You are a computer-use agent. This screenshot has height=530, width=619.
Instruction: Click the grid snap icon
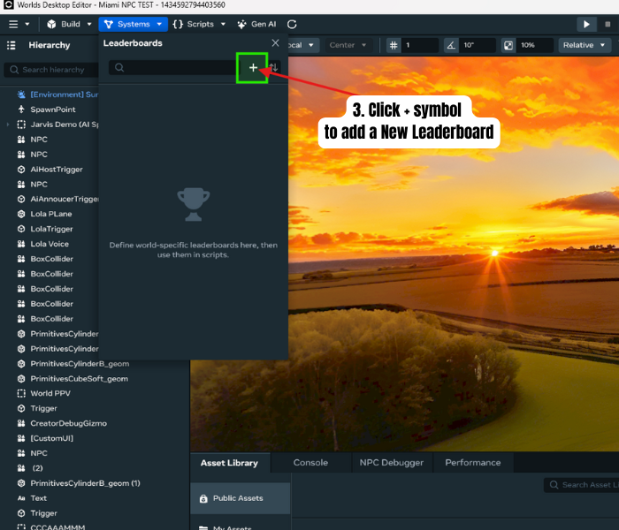[x=394, y=45]
